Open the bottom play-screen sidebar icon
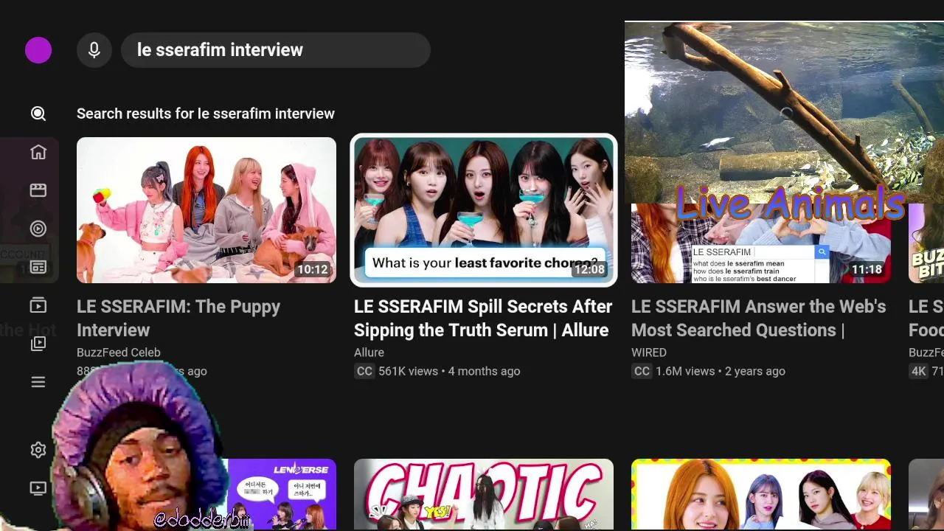 [38, 488]
